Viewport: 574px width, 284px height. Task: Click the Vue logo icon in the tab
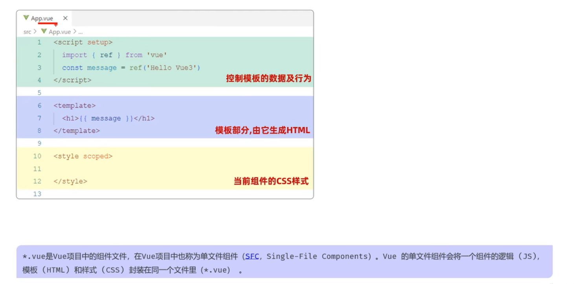26,18
